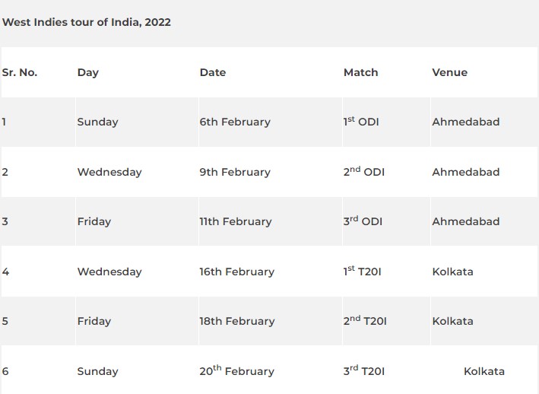
Task: Select the Venue column header
Action: (x=449, y=72)
